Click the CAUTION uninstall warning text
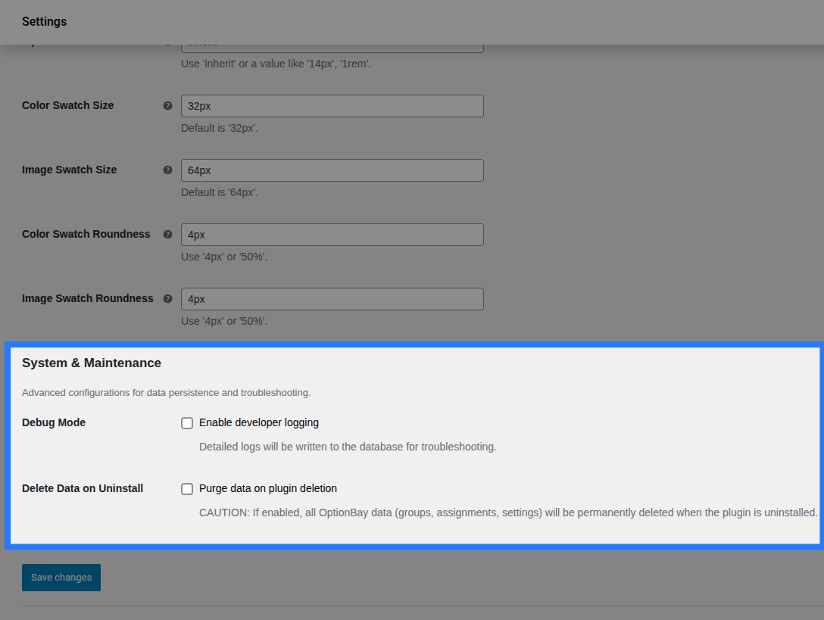The height and width of the screenshot is (620, 824). (508, 513)
